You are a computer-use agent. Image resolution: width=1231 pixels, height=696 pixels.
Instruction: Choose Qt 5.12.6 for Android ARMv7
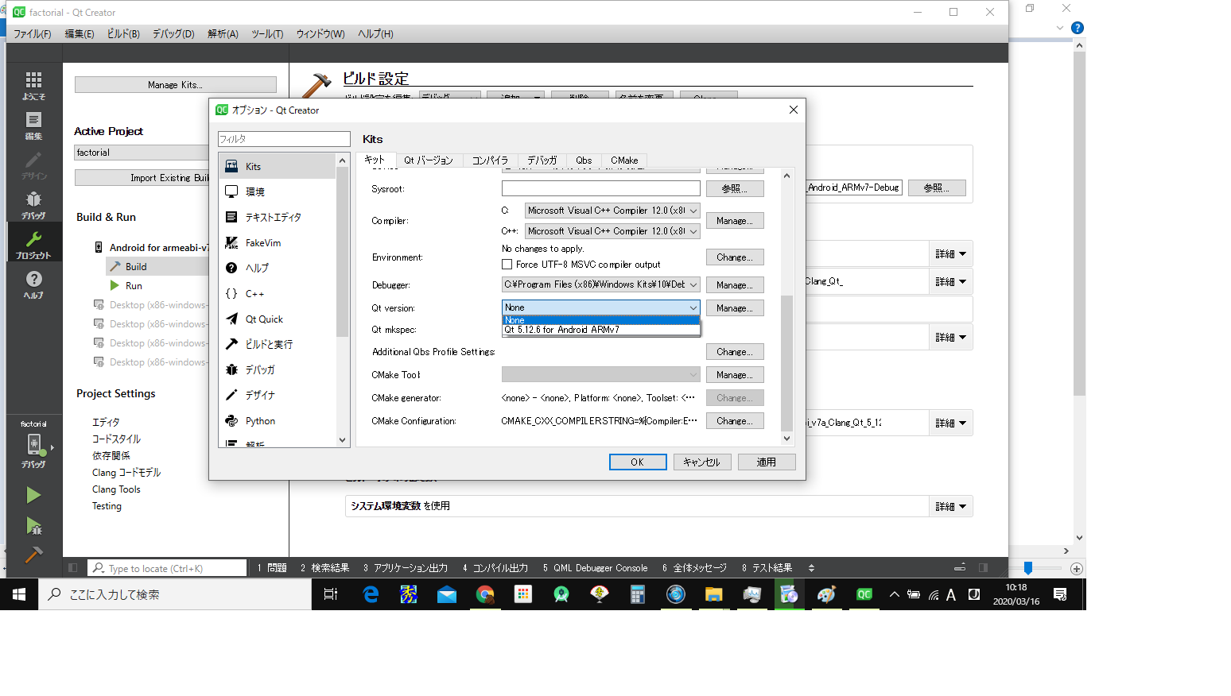(x=601, y=330)
